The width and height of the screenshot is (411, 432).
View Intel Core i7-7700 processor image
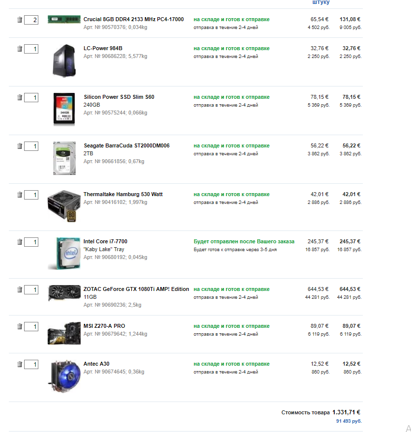tap(64, 253)
